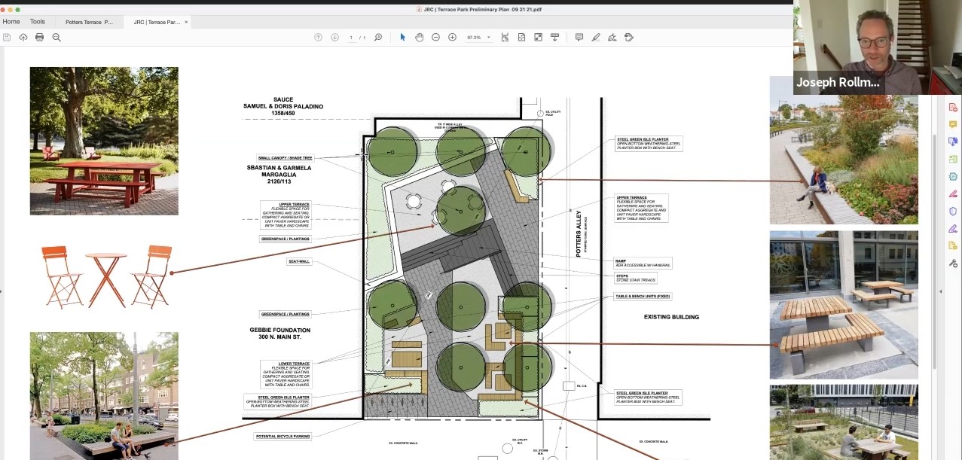Select the Hand pan tool
Image resolution: width=962 pixels, height=460 pixels.
(x=419, y=37)
